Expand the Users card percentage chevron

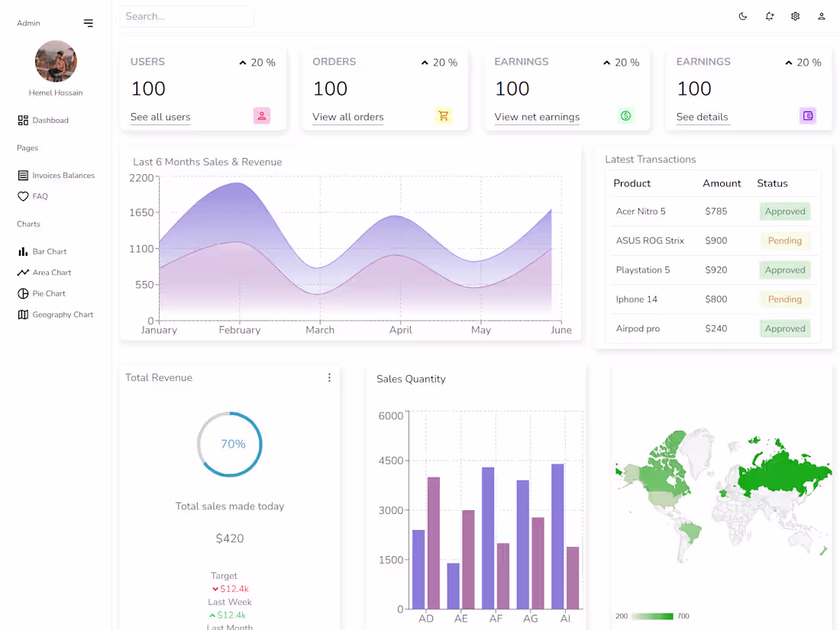pyautogui.click(x=244, y=62)
